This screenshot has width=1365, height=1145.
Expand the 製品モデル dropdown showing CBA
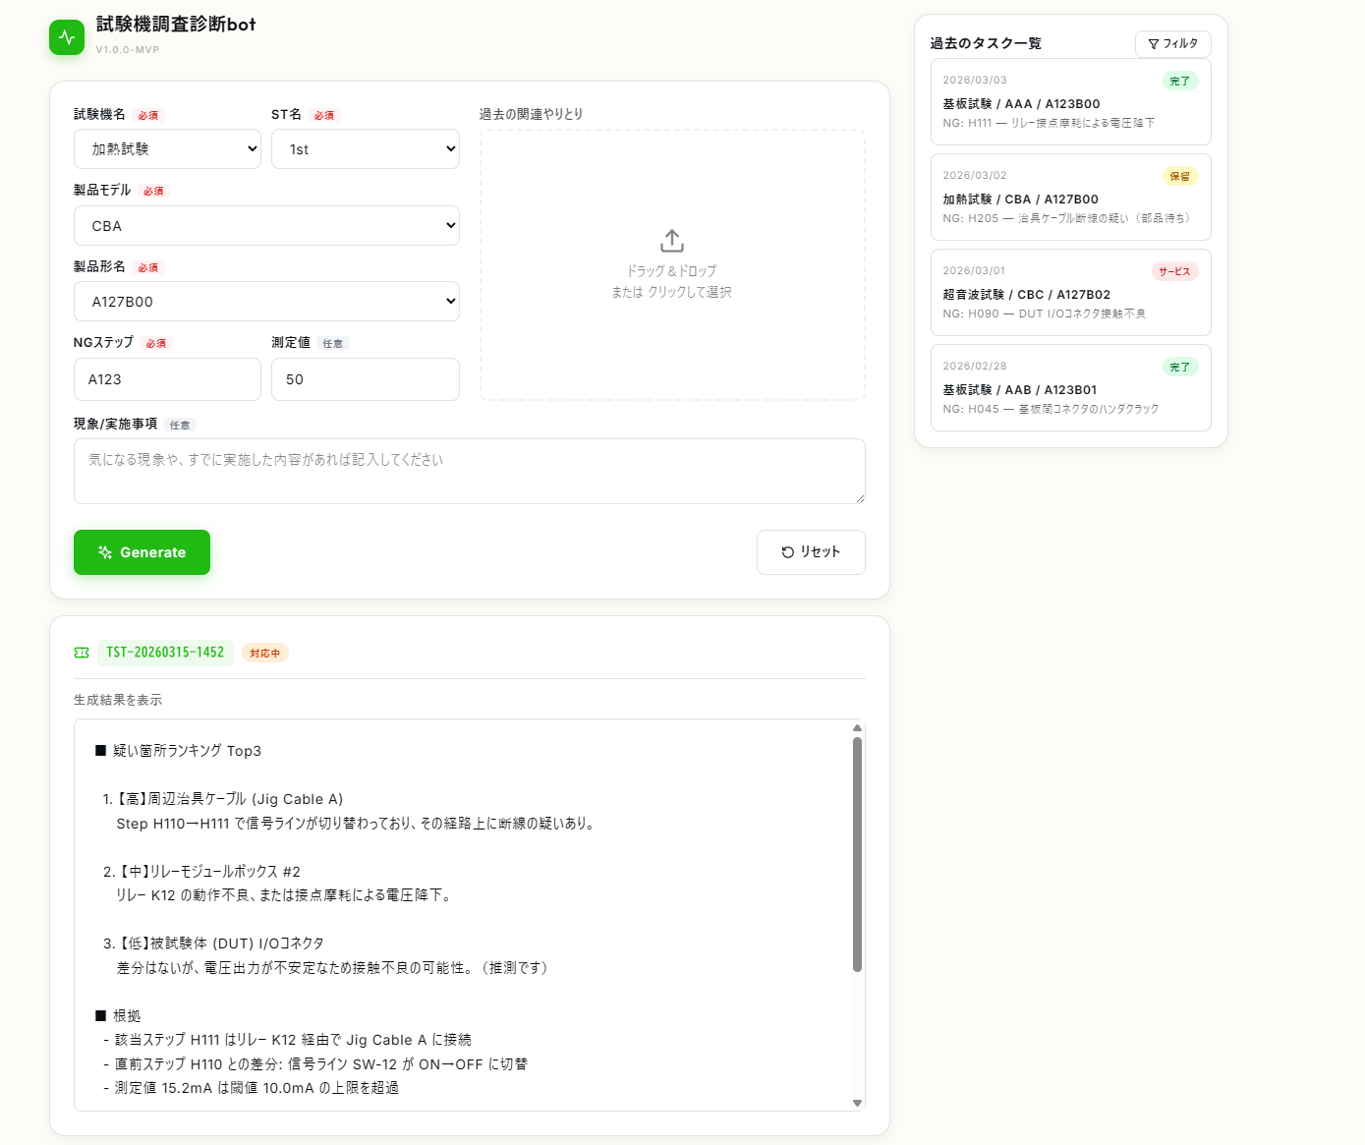(266, 226)
